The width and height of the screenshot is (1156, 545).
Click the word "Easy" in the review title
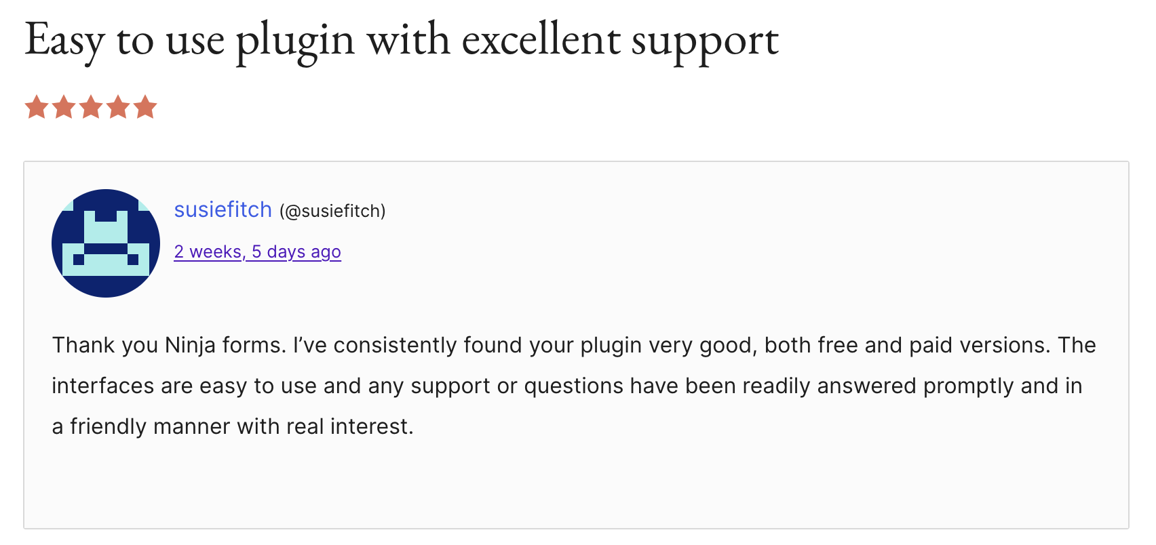pyautogui.click(x=64, y=41)
